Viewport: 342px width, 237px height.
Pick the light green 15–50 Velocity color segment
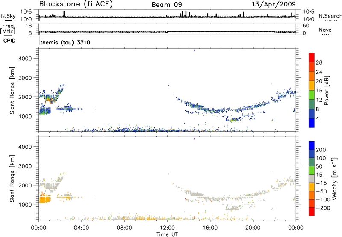(x=312, y=170)
